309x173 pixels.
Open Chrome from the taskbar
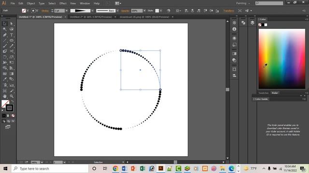tap(115, 169)
